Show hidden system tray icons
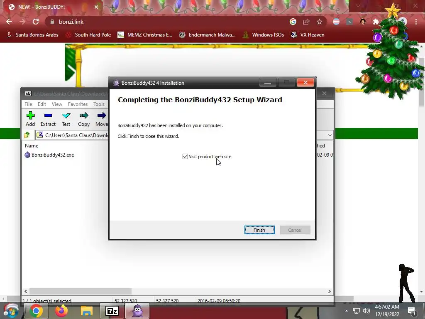Image resolution: width=425 pixels, height=319 pixels. (x=346, y=311)
